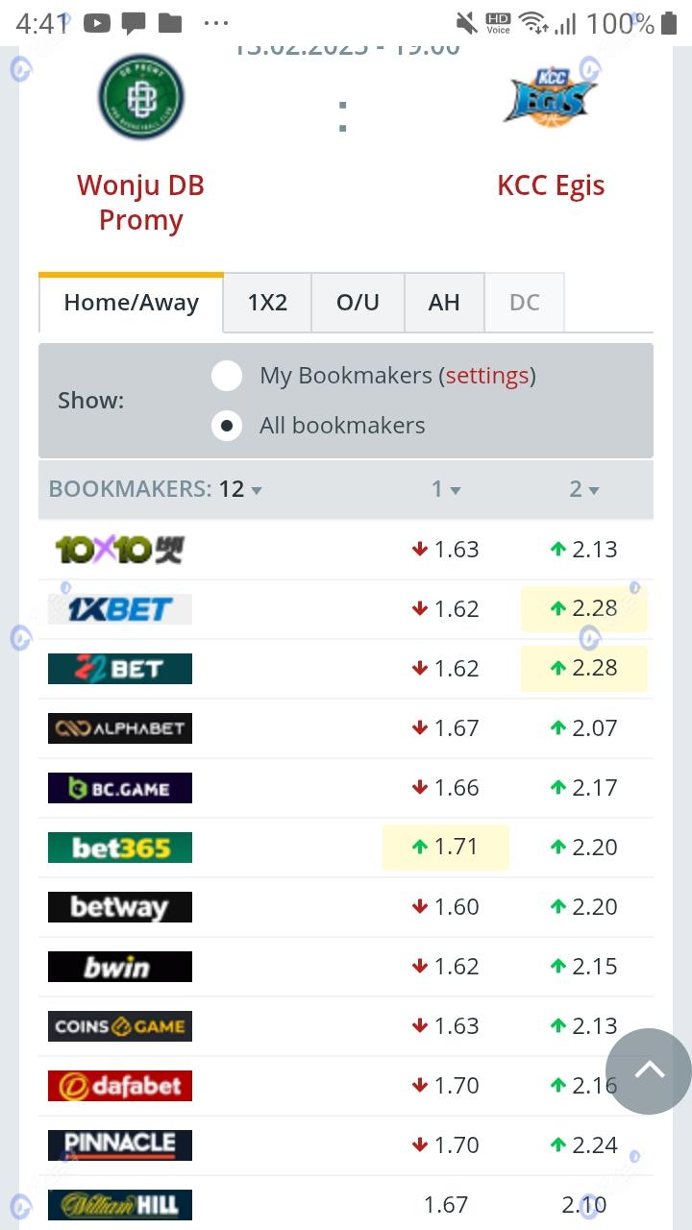Sort by column 1 odds arrow
This screenshot has height=1230, width=692.
(x=455, y=490)
